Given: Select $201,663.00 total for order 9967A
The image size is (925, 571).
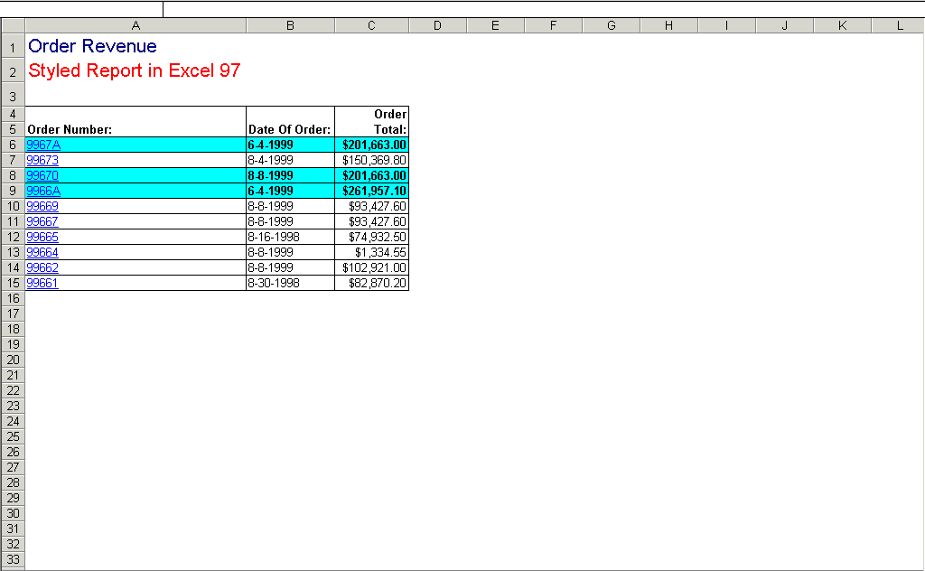Looking at the screenshot, I should 371,145.
